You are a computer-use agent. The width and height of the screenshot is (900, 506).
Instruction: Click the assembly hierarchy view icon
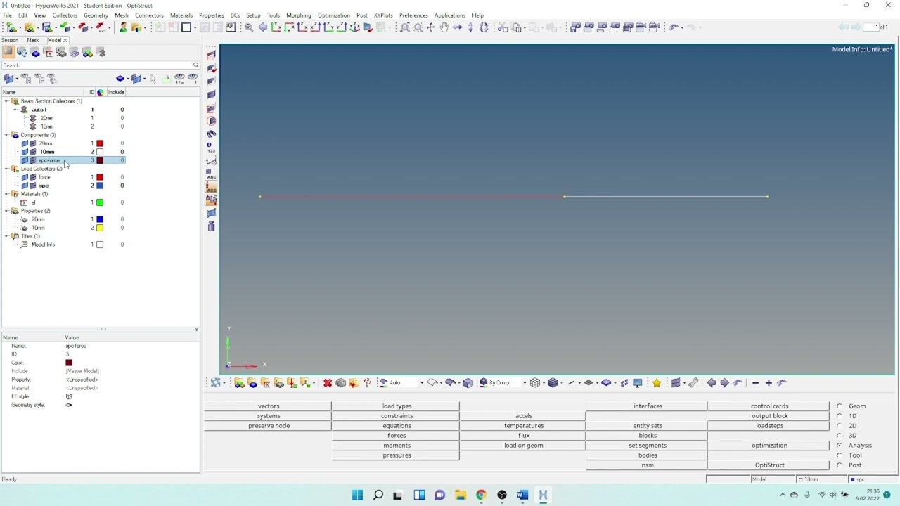[22, 52]
